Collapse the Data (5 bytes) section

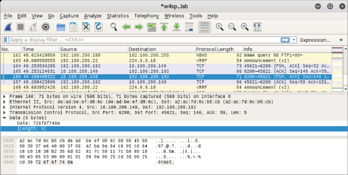[x=4, y=118]
